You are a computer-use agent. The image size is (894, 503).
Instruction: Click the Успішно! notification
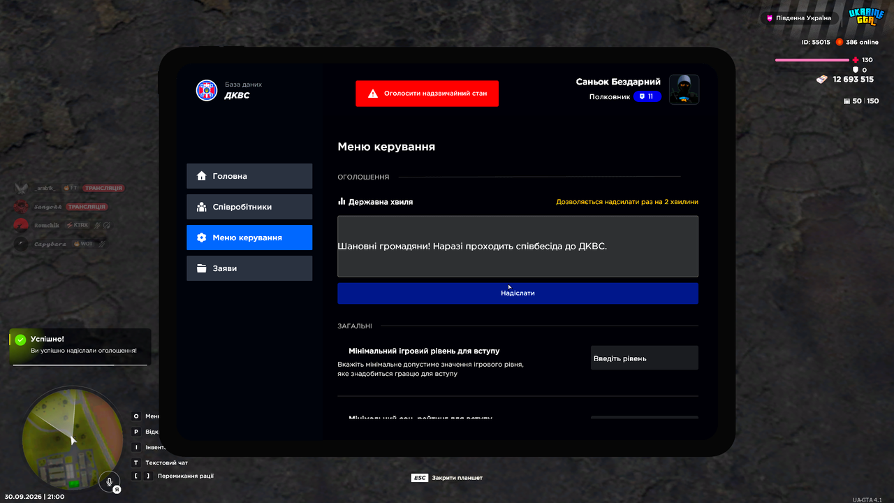click(x=80, y=347)
